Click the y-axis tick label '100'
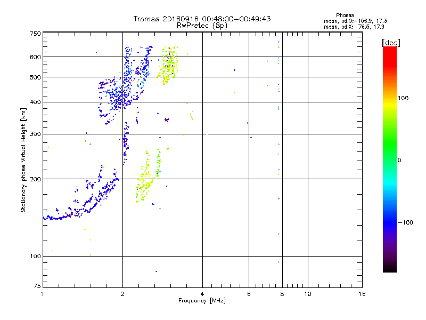The height and width of the screenshot is (320, 426). 35,256
